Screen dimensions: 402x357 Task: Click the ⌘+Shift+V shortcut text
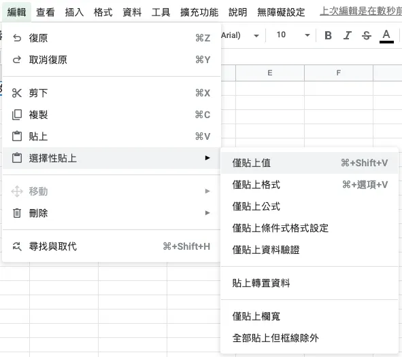click(x=365, y=163)
